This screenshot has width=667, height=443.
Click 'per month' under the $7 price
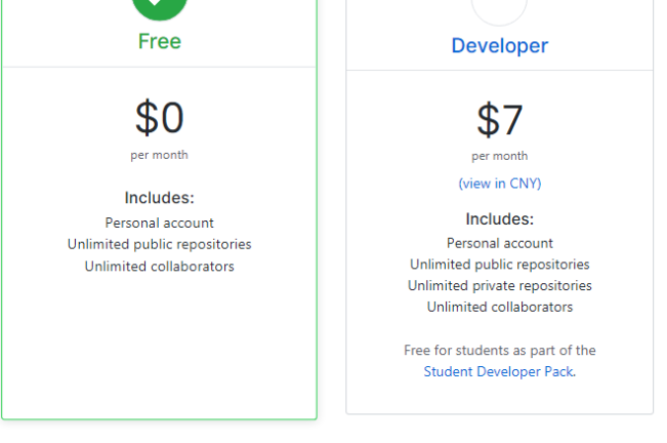pyautogui.click(x=500, y=157)
